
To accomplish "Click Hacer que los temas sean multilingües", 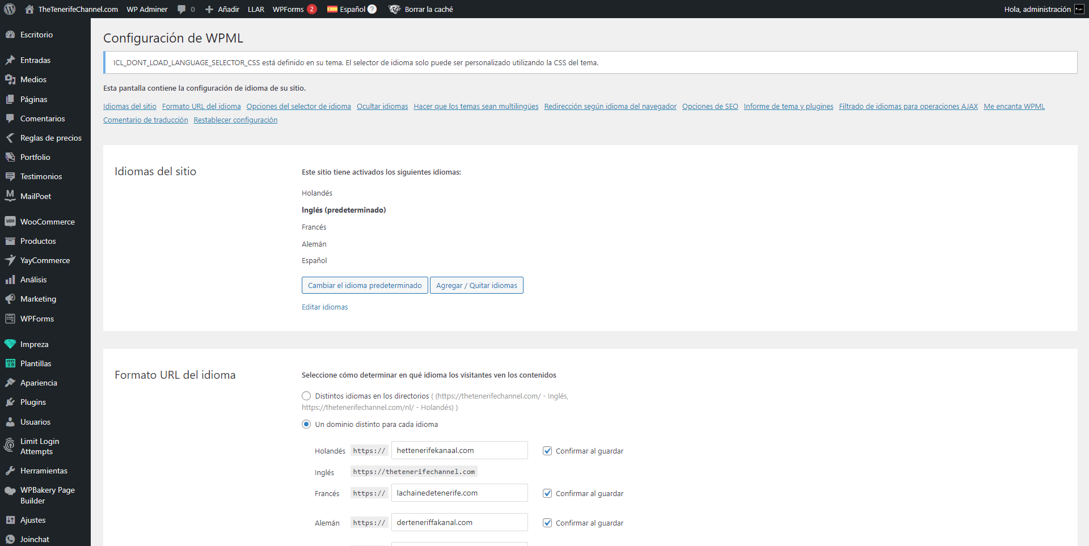I will click(476, 106).
